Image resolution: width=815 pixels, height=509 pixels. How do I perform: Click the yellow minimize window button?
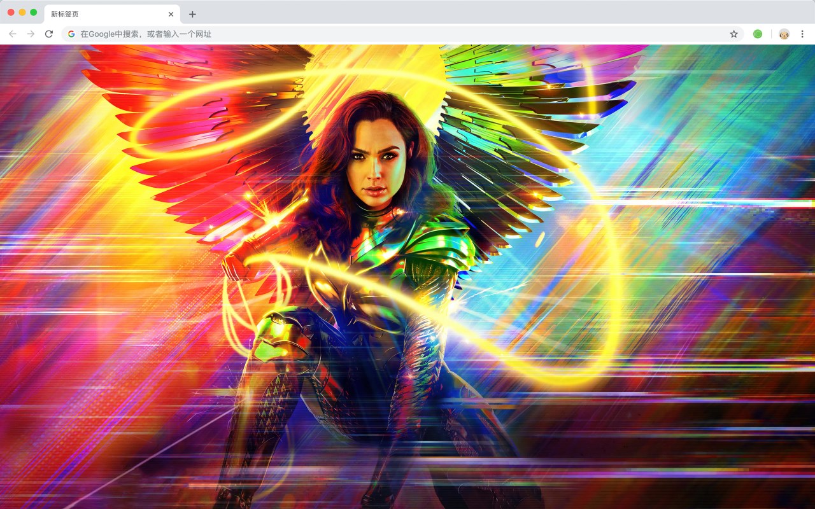pyautogui.click(x=22, y=12)
